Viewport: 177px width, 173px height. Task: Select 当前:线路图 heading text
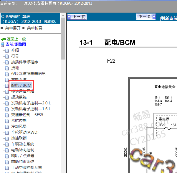point(16,44)
